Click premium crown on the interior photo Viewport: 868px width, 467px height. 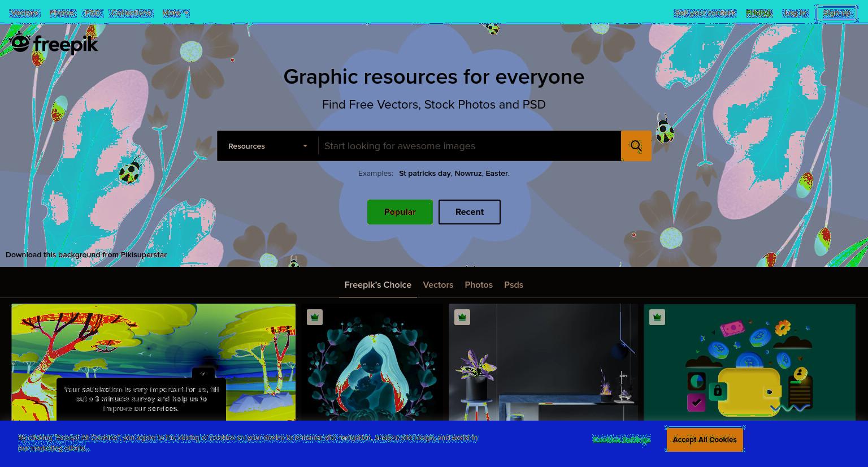tap(462, 317)
